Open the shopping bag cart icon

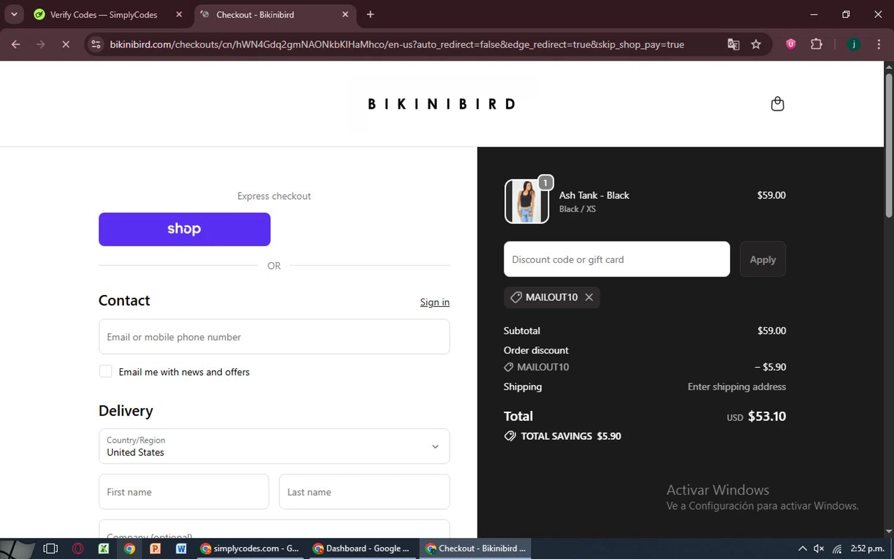tap(777, 104)
